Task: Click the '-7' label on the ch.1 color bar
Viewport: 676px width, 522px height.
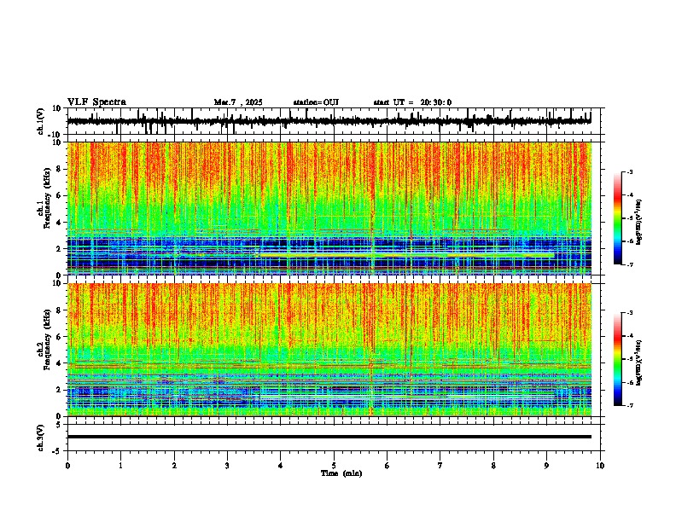Action: click(x=630, y=264)
